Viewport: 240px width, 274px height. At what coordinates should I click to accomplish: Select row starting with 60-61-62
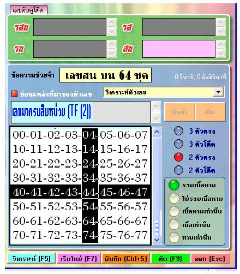[80, 221]
